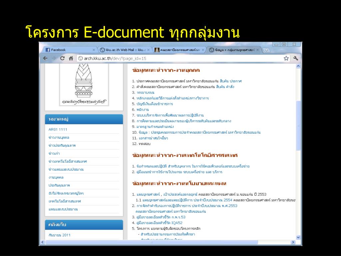
Task: Open คู่มือรายละเอียดตัวชี้วัด ก.พ.ร.53 link
Action: coord(161,217)
